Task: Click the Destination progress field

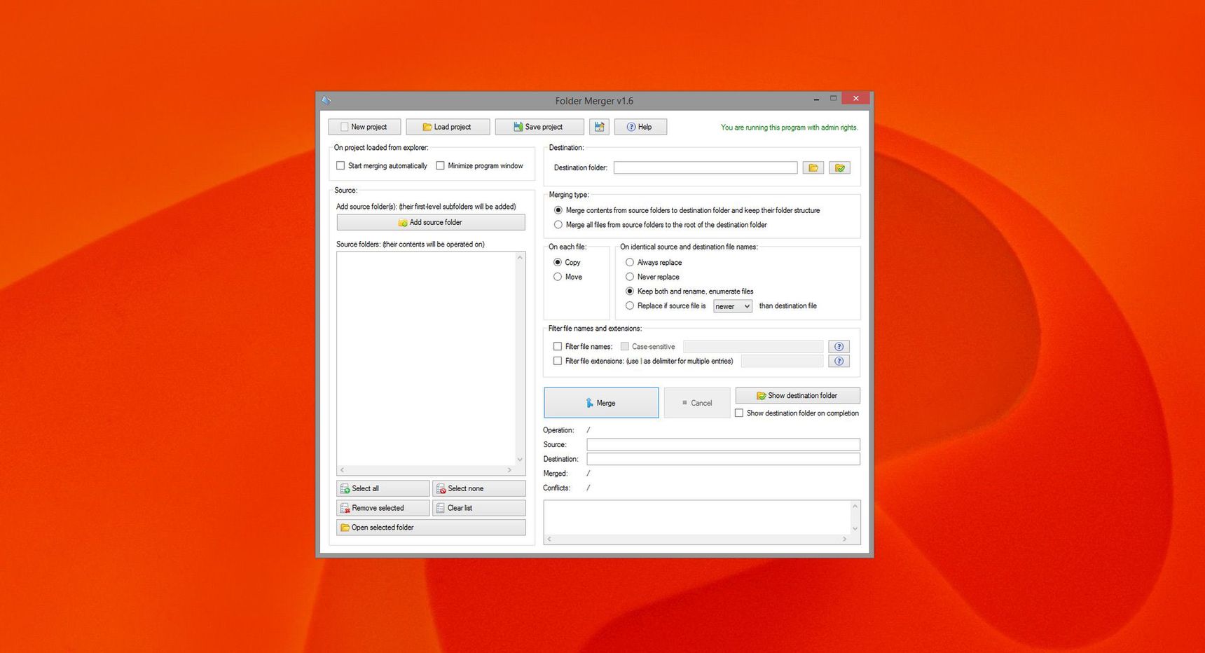Action: click(x=723, y=459)
